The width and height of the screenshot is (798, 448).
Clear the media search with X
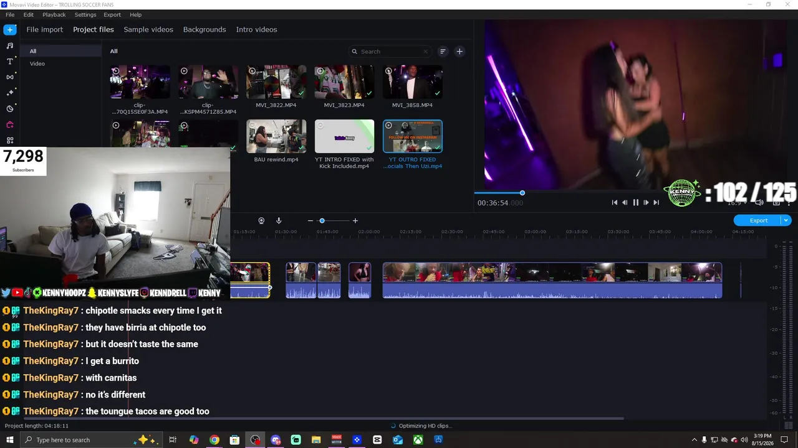(x=426, y=52)
